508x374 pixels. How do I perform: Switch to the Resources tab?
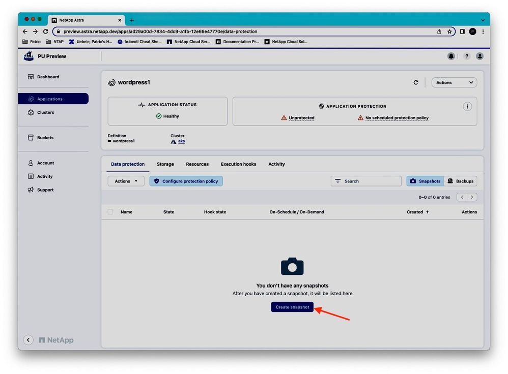(x=197, y=164)
